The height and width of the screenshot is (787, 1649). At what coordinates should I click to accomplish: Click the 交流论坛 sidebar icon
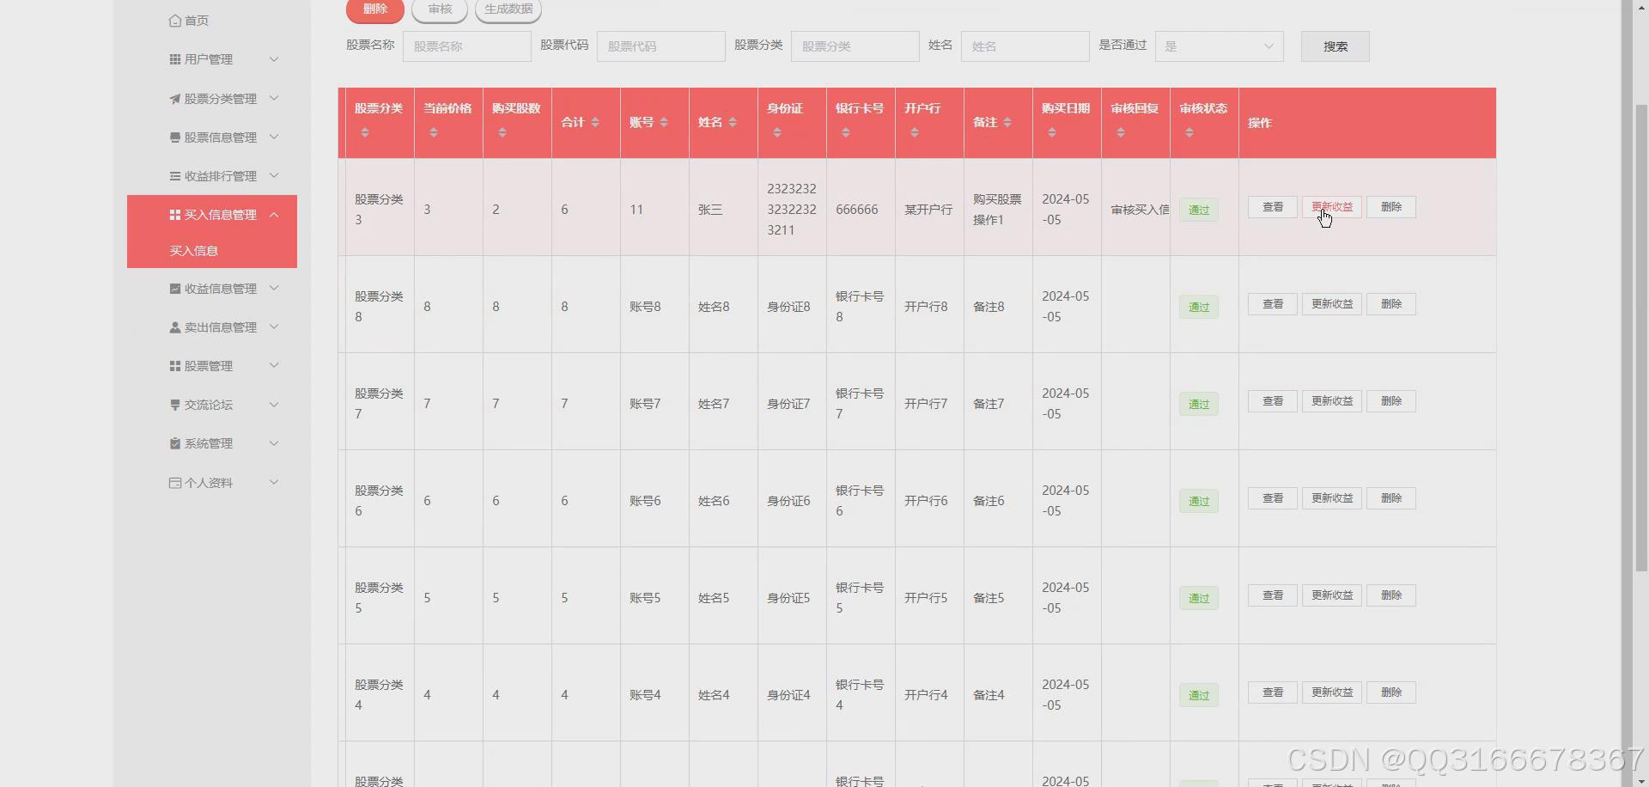[x=175, y=405]
